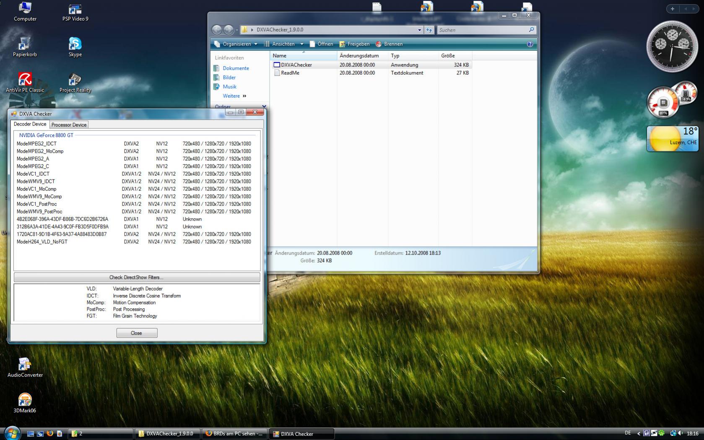Open Explorer help with the question mark icon

(x=530, y=44)
